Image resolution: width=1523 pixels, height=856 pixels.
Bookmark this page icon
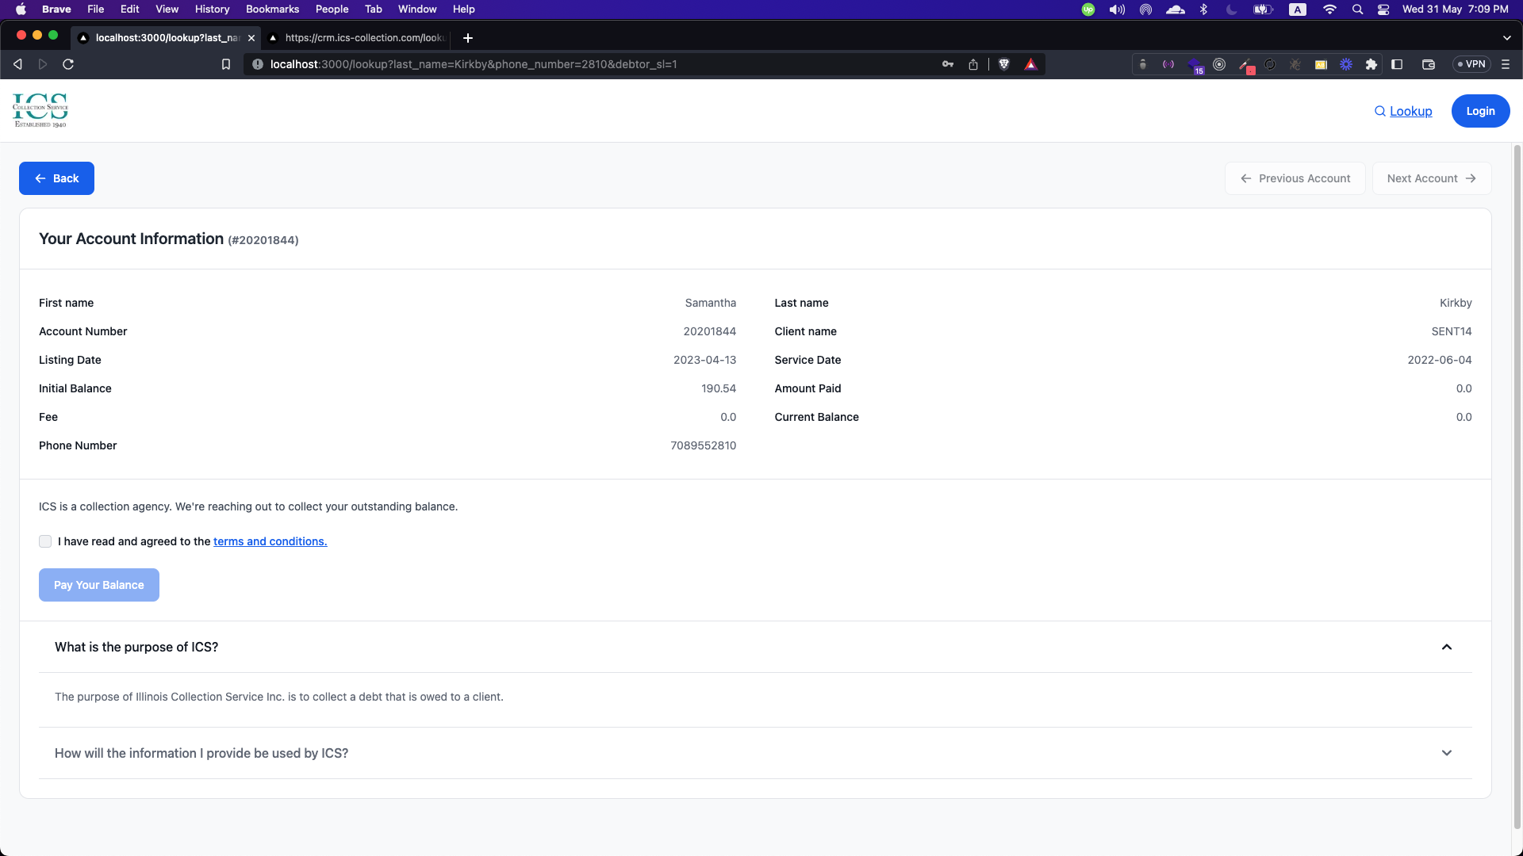tap(226, 64)
